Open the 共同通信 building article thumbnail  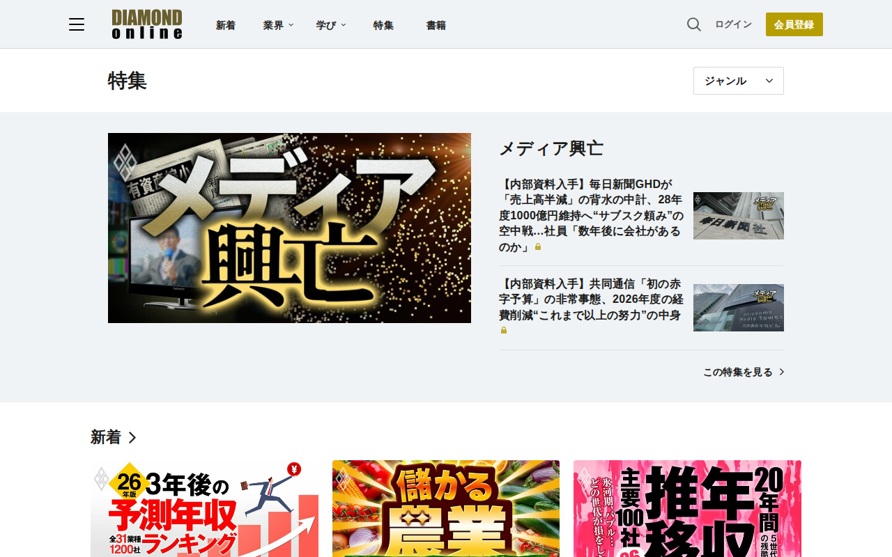pos(739,308)
